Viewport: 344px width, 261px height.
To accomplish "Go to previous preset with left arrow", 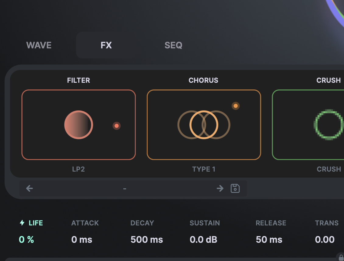I will click(x=30, y=188).
